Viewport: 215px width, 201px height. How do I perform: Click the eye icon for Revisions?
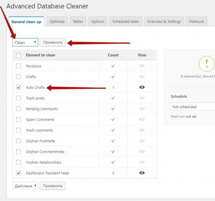(x=142, y=66)
